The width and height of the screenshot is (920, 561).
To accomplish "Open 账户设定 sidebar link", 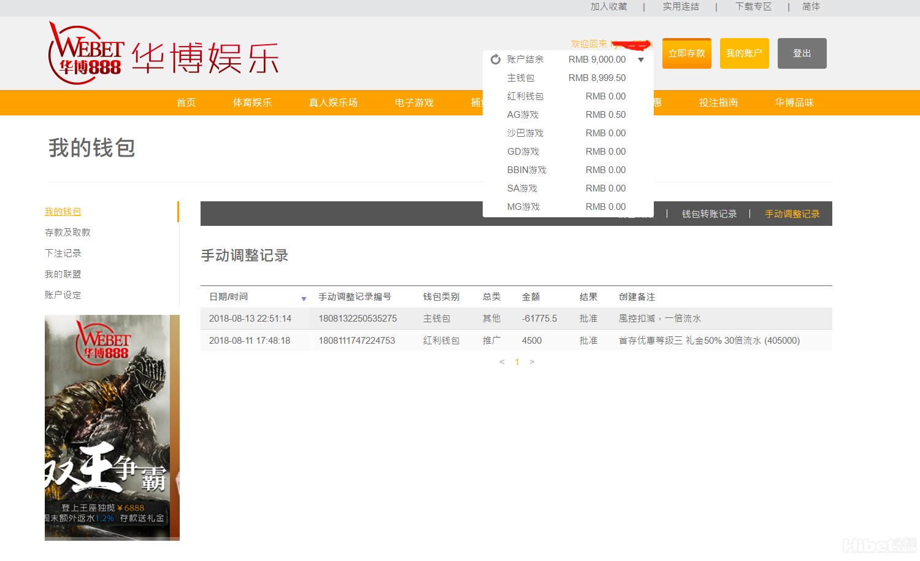I will [x=63, y=295].
